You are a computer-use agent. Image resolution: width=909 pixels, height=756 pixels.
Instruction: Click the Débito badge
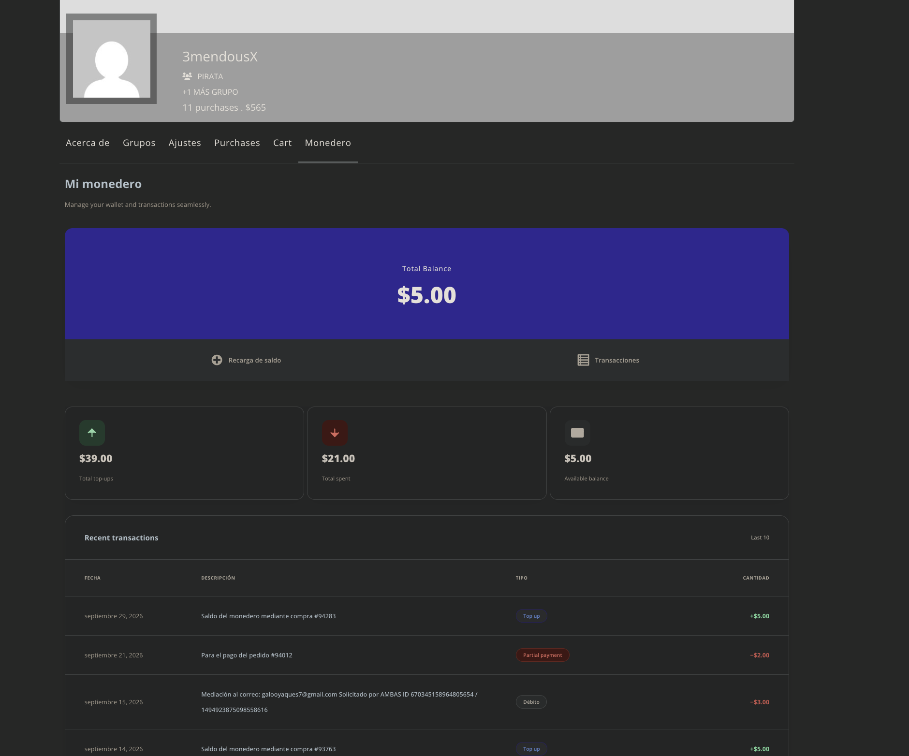(531, 702)
